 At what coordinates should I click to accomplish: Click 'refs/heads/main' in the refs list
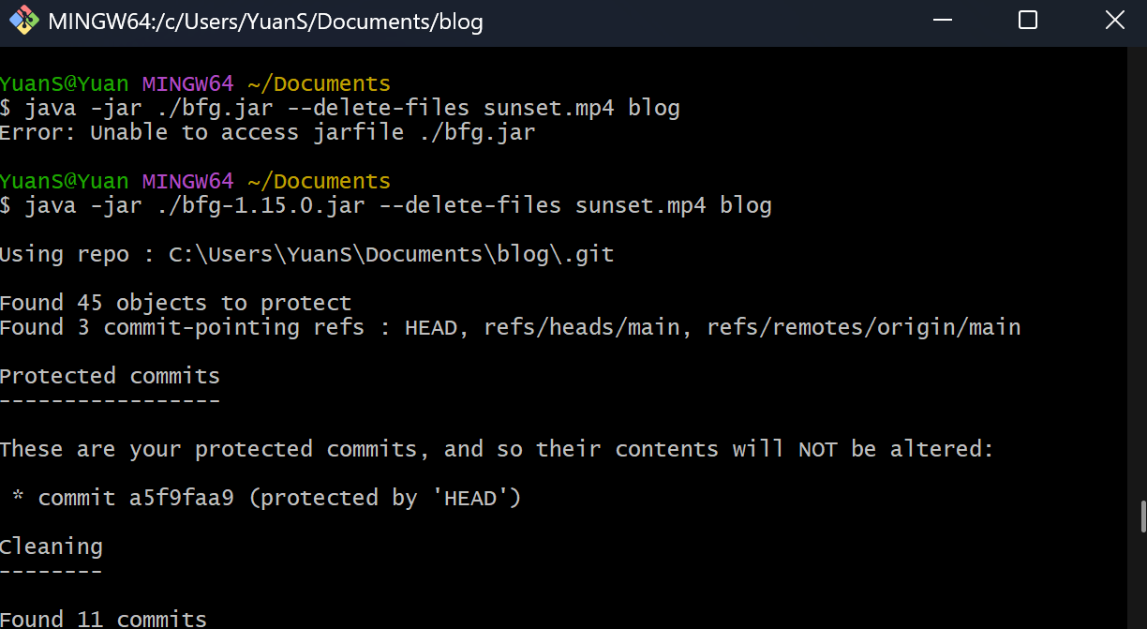coord(588,327)
